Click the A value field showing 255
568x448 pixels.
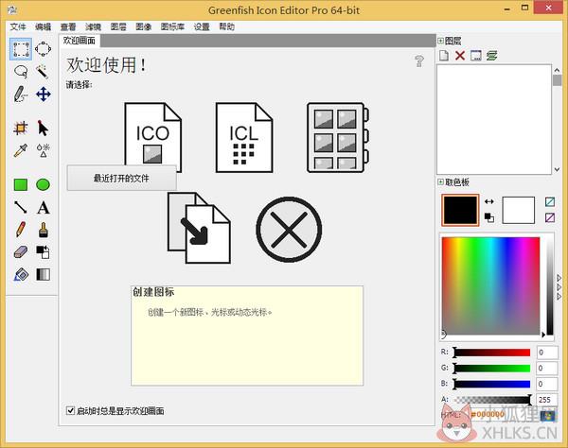coord(547,400)
